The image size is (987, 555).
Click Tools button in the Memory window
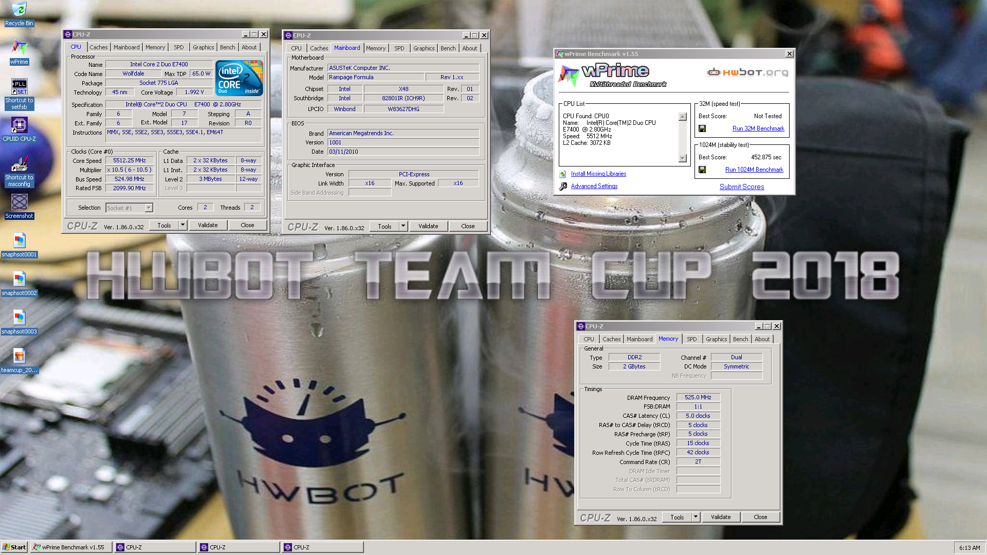click(x=677, y=517)
